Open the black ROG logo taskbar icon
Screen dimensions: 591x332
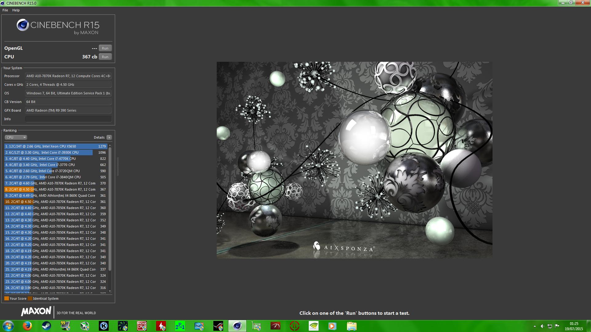click(x=218, y=326)
